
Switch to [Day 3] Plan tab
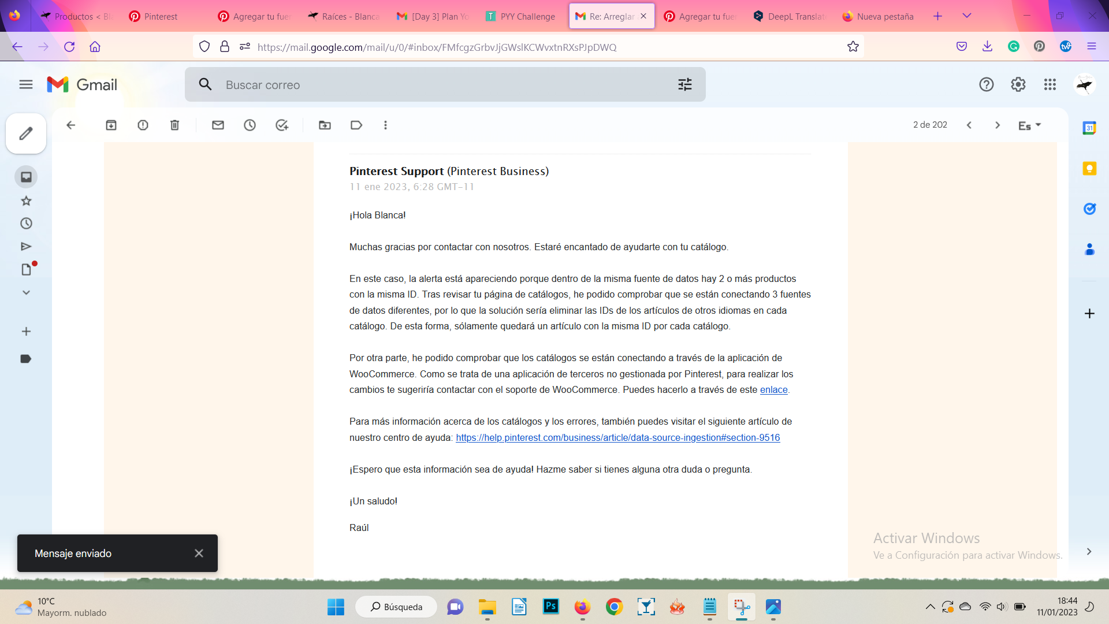click(433, 16)
